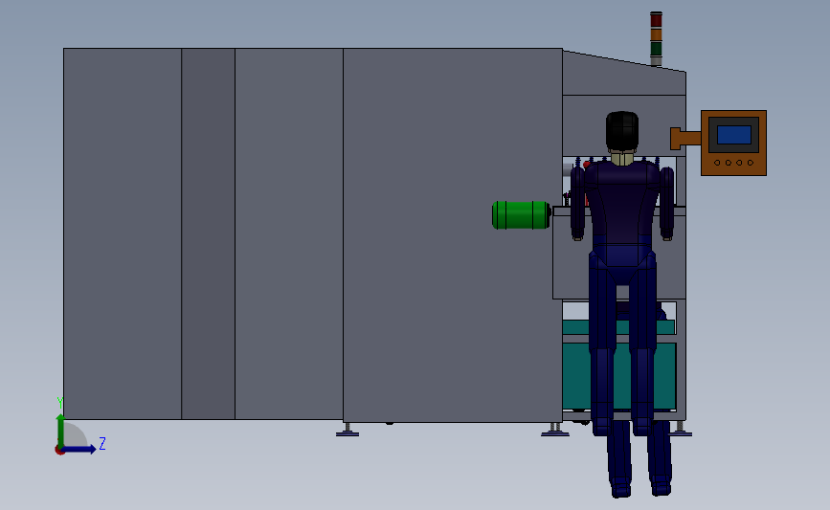Click the red origin ball of the triad
The height and width of the screenshot is (510, 830).
[59, 451]
